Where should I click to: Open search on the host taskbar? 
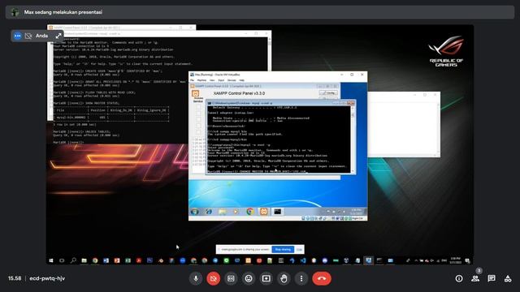73,260
